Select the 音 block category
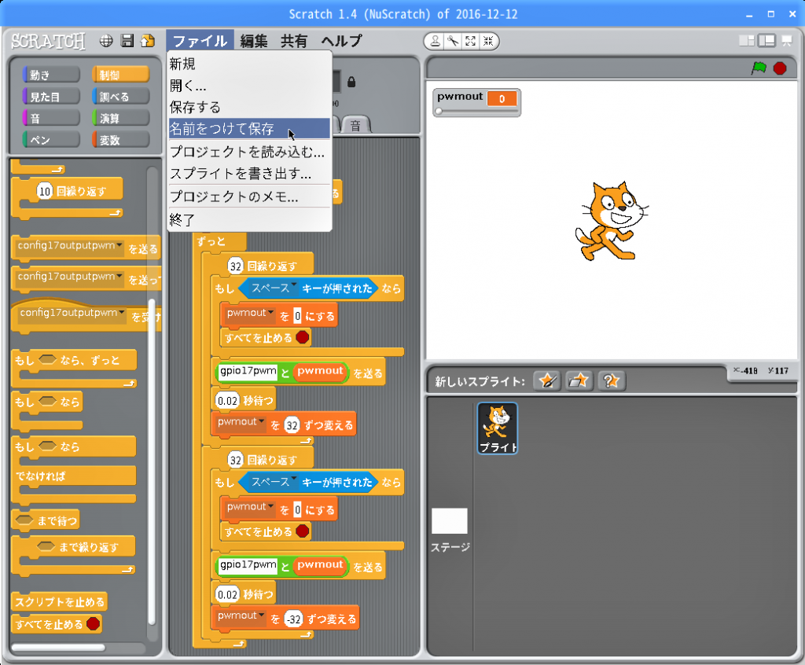Image resolution: width=805 pixels, height=665 pixels. (x=51, y=118)
